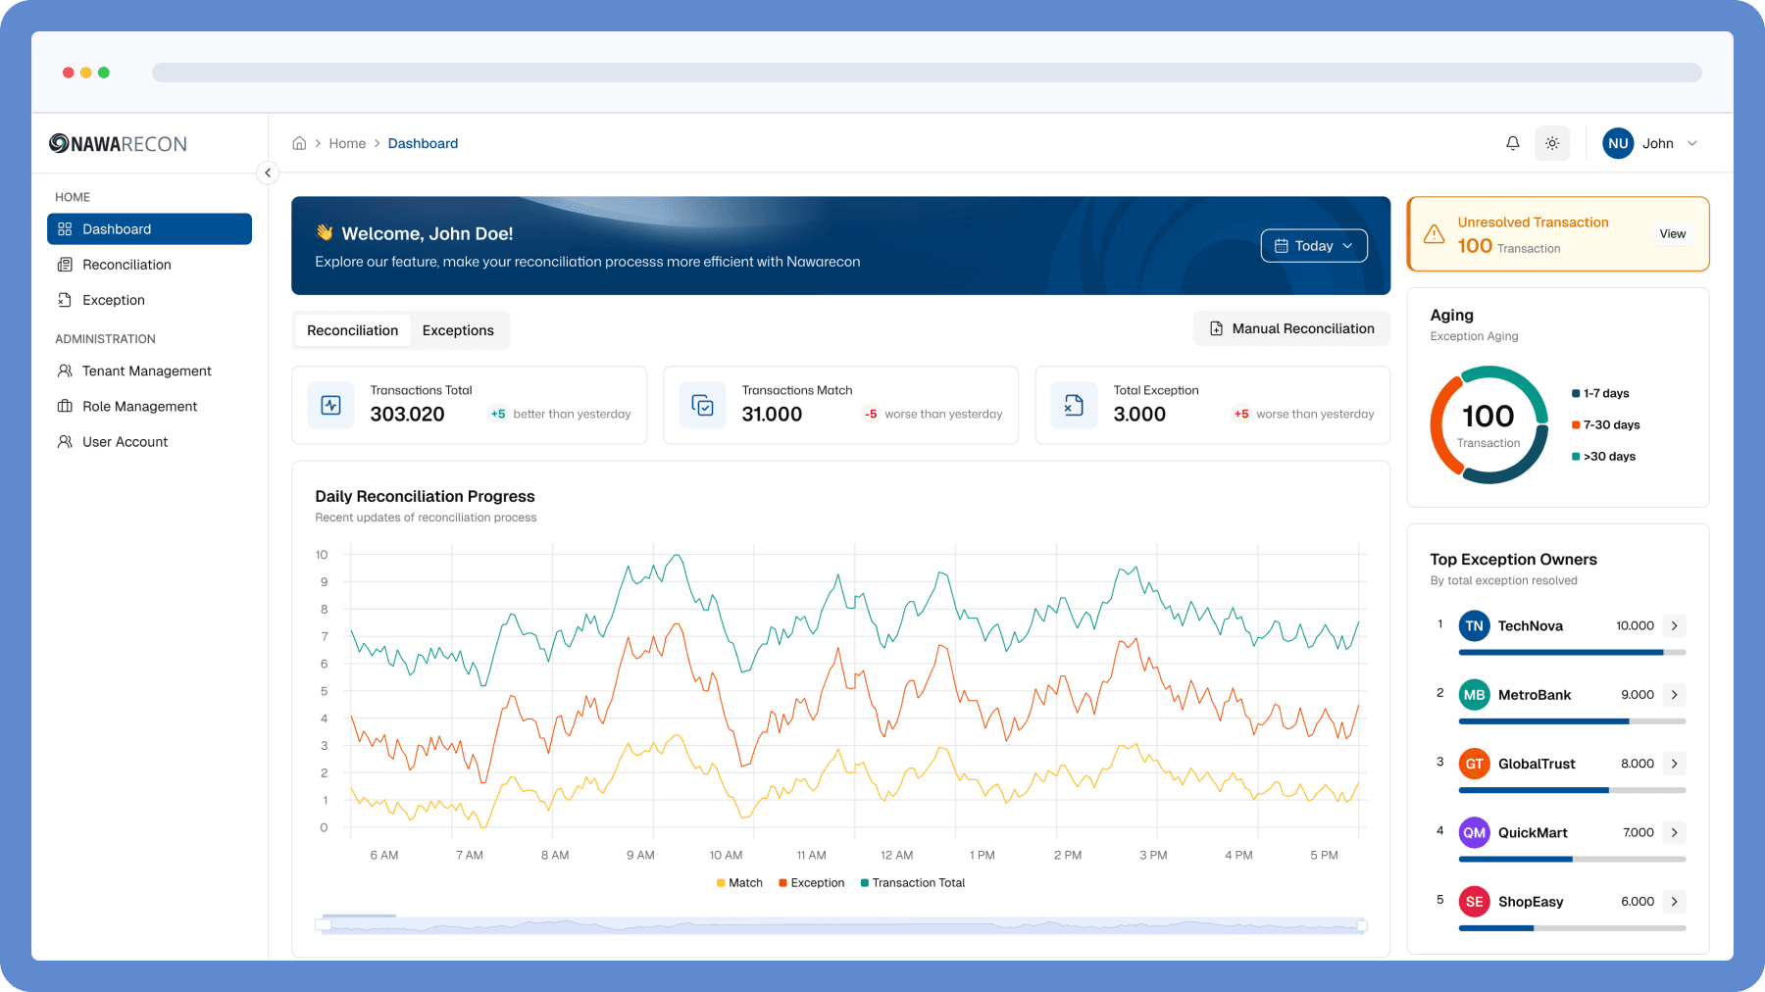Viewport: 1765px width, 992px height.
Task: Toggle Transaction Total series in legend
Action: point(912,883)
